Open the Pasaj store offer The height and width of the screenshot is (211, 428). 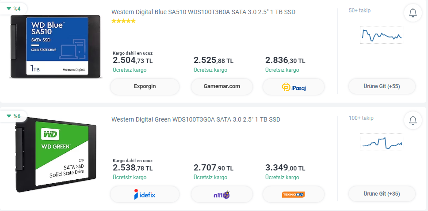coord(294,87)
